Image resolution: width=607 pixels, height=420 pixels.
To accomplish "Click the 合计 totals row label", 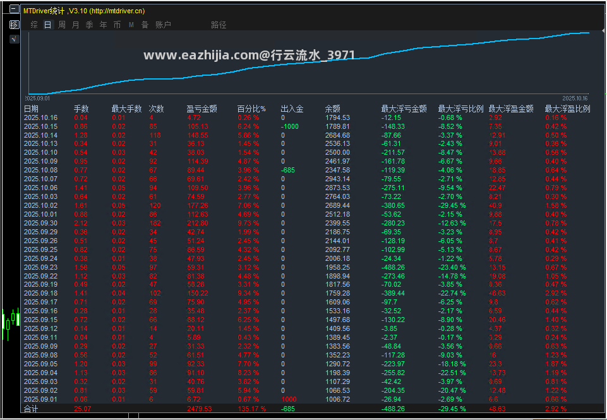I will [31, 409].
